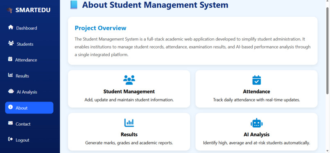Click the Student Management card heading

pos(129,91)
